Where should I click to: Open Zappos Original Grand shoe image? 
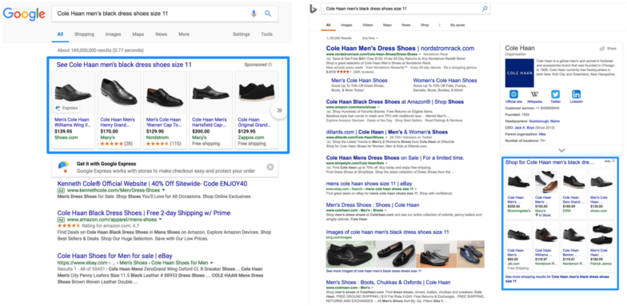(256, 92)
